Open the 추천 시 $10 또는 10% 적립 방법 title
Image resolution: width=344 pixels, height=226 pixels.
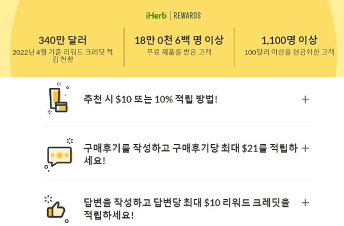click(150, 99)
